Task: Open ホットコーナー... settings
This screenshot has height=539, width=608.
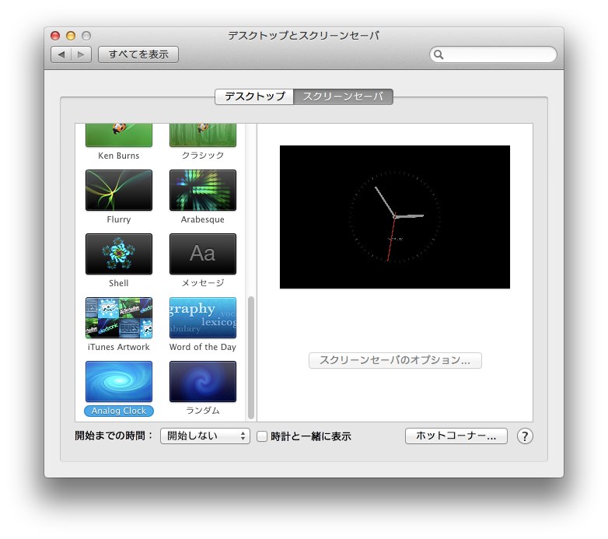Action: click(456, 436)
